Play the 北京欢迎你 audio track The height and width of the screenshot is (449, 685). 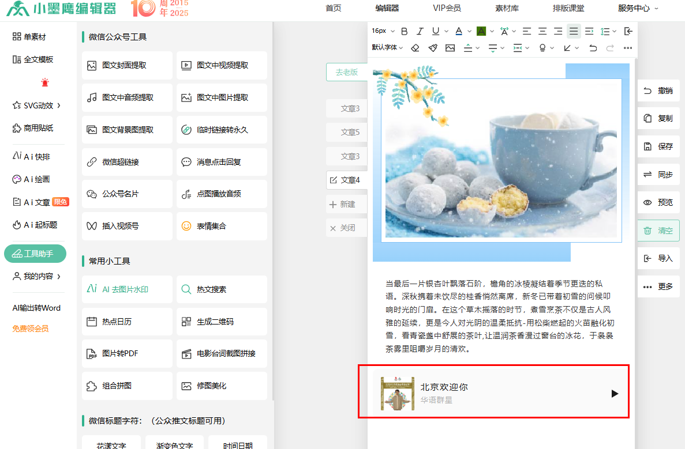(615, 394)
